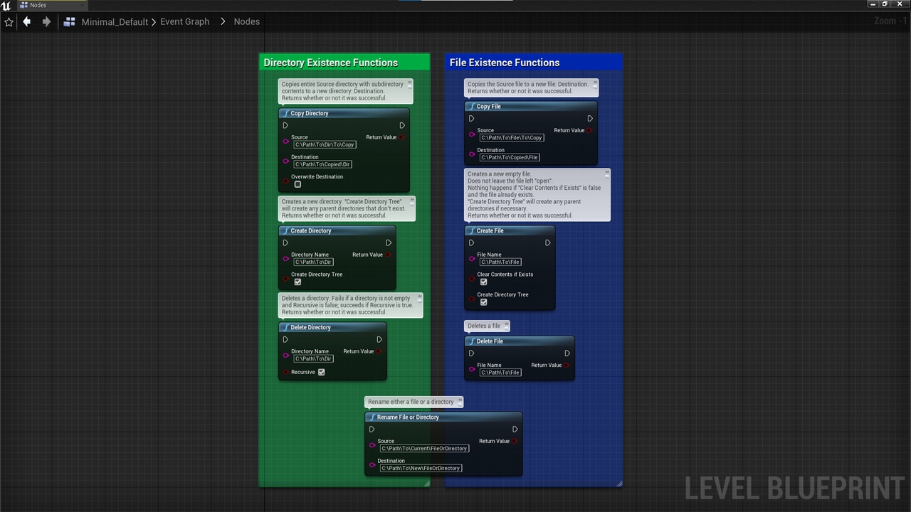Select the Event Graph breadcrumb
Screen dimensions: 911x512
[x=185, y=21]
